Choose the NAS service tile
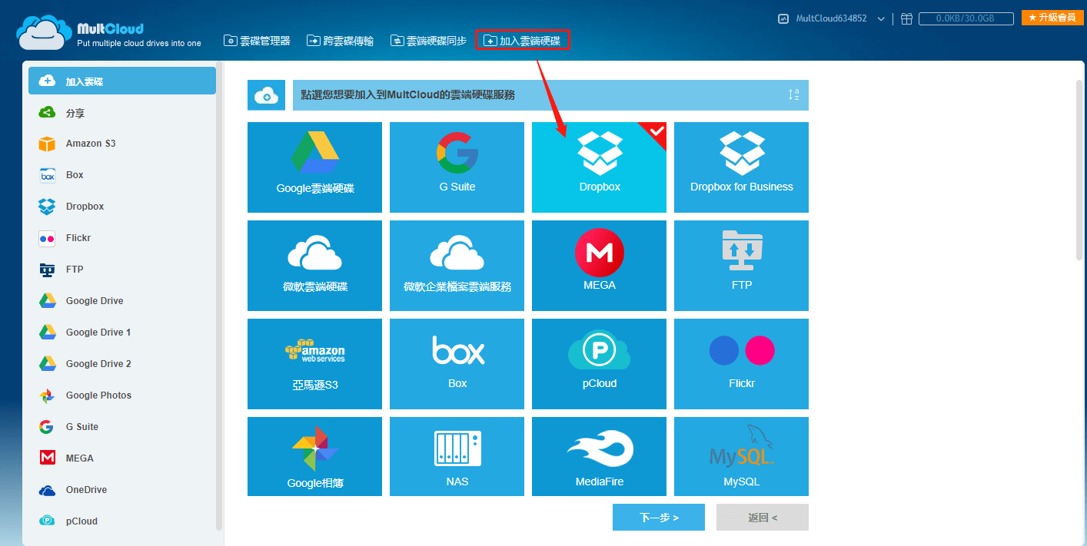The width and height of the screenshot is (1087, 546). point(457,456)
